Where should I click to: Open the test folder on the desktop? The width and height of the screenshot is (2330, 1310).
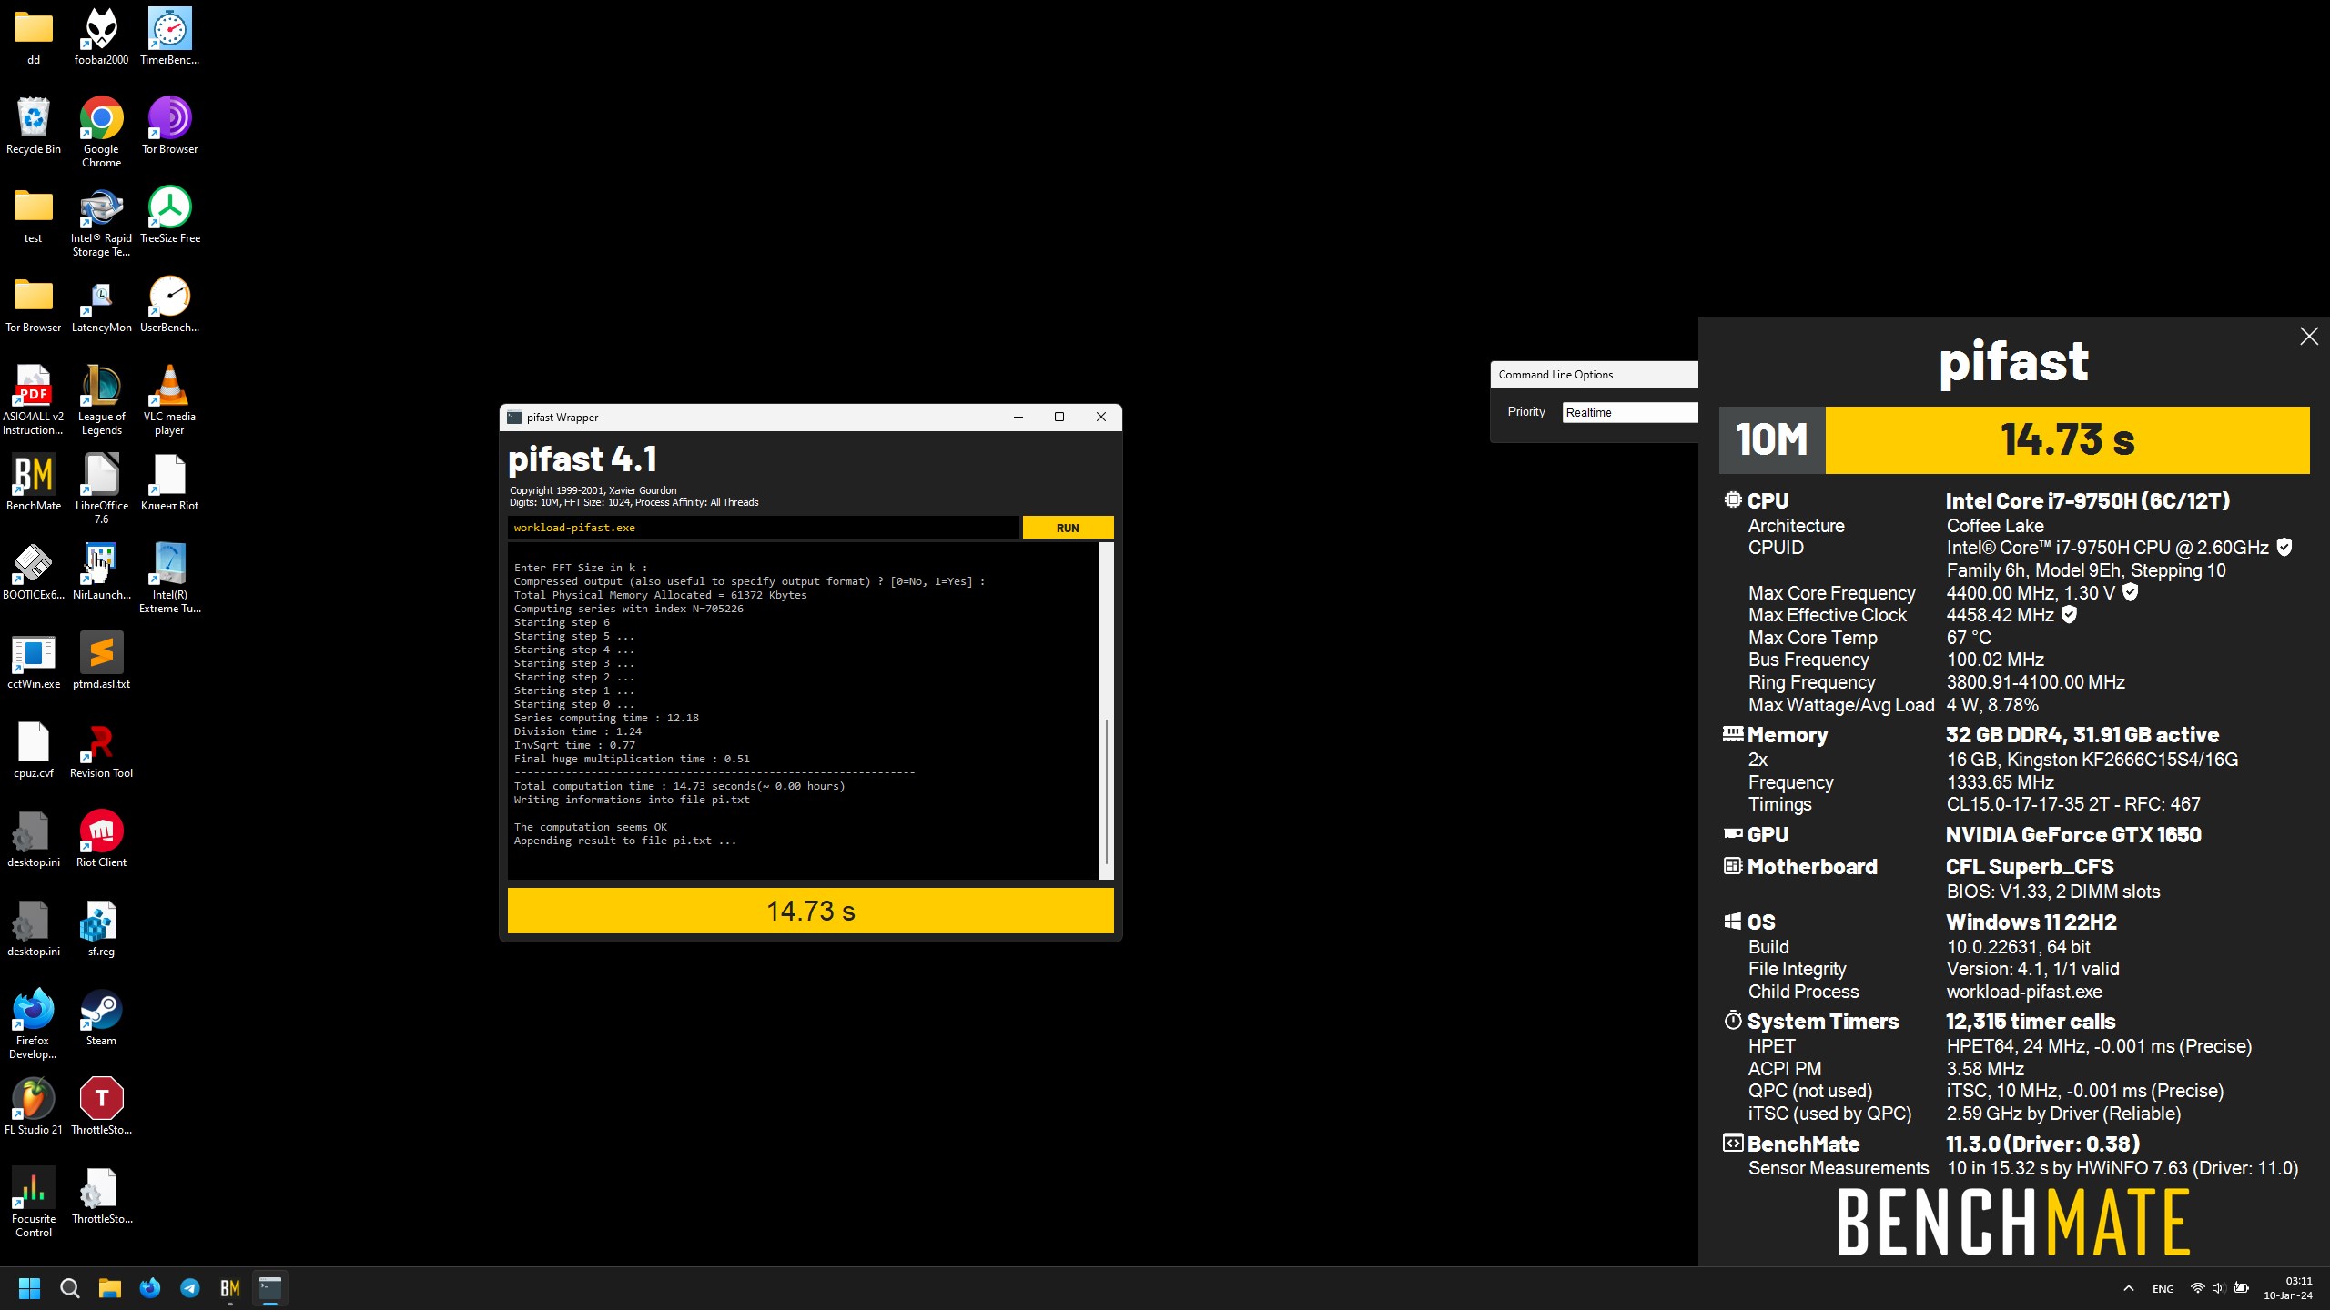tap(34, 215)
